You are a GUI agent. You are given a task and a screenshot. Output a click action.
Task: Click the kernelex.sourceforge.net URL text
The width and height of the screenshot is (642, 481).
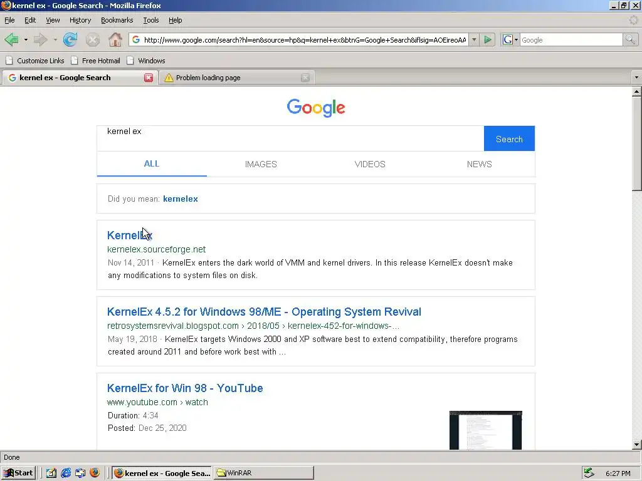tap(156, 249)
